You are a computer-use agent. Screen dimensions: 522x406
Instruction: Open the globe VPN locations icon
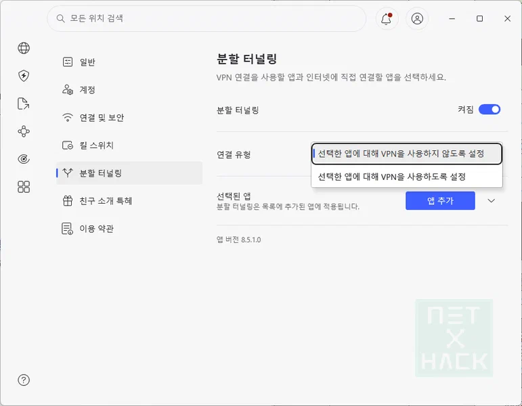24,48
